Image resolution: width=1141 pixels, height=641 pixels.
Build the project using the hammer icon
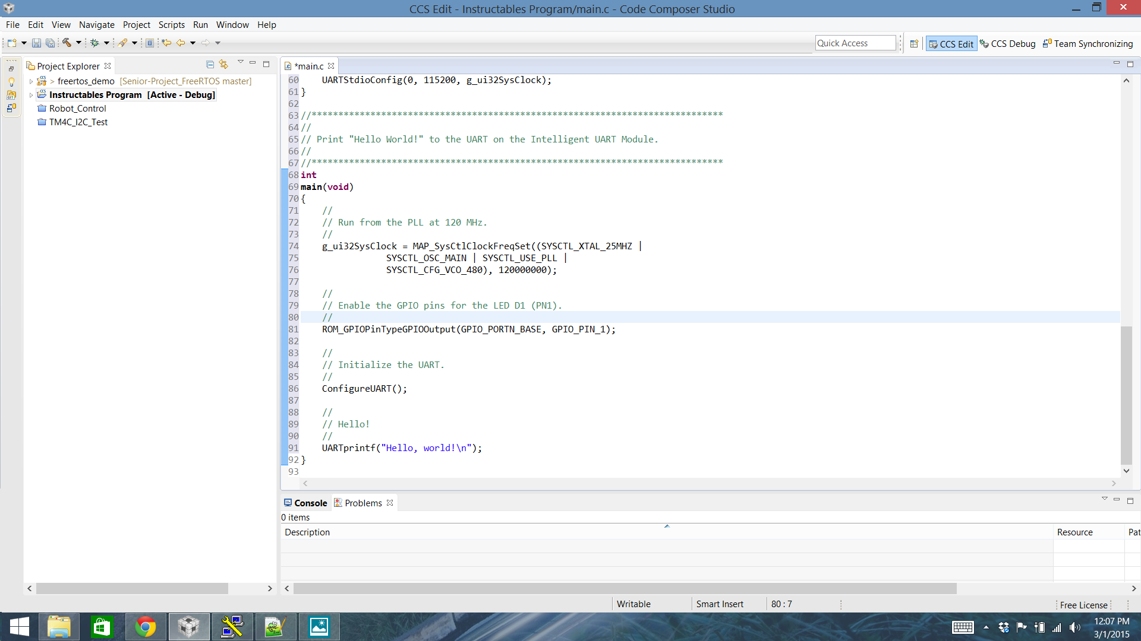[x=65, y=43]
